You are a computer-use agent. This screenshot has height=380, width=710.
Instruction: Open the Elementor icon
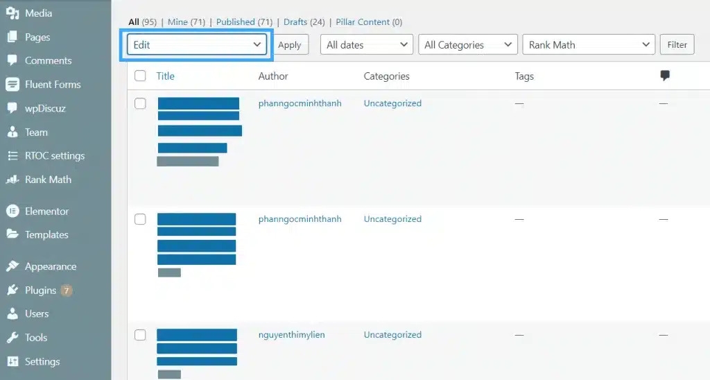coord(12,211)
